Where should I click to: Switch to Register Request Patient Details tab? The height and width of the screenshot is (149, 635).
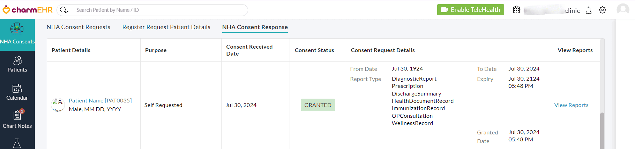tap(166, 27)
